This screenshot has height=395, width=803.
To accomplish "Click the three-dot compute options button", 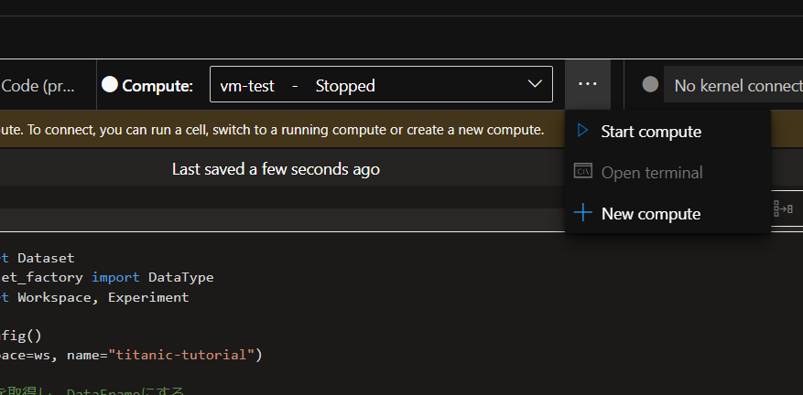I will coord(588,85).
